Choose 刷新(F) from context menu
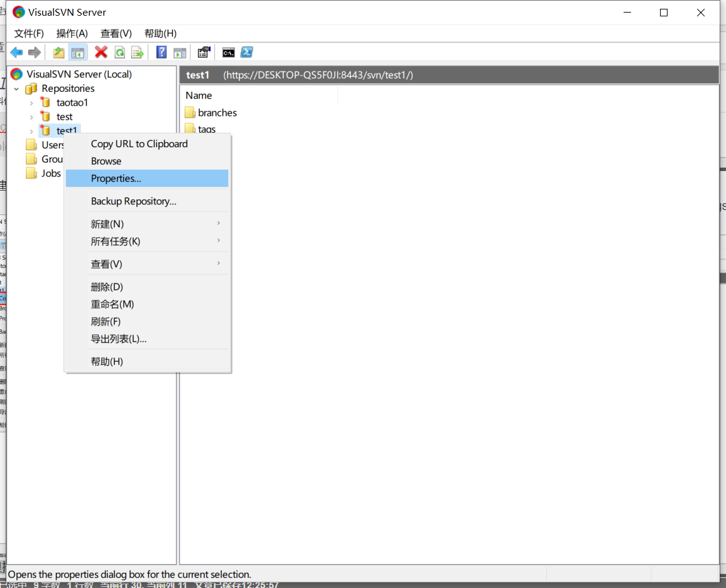Image resolution: width=726 pixels, height=588 pixels. coord(147,321)
